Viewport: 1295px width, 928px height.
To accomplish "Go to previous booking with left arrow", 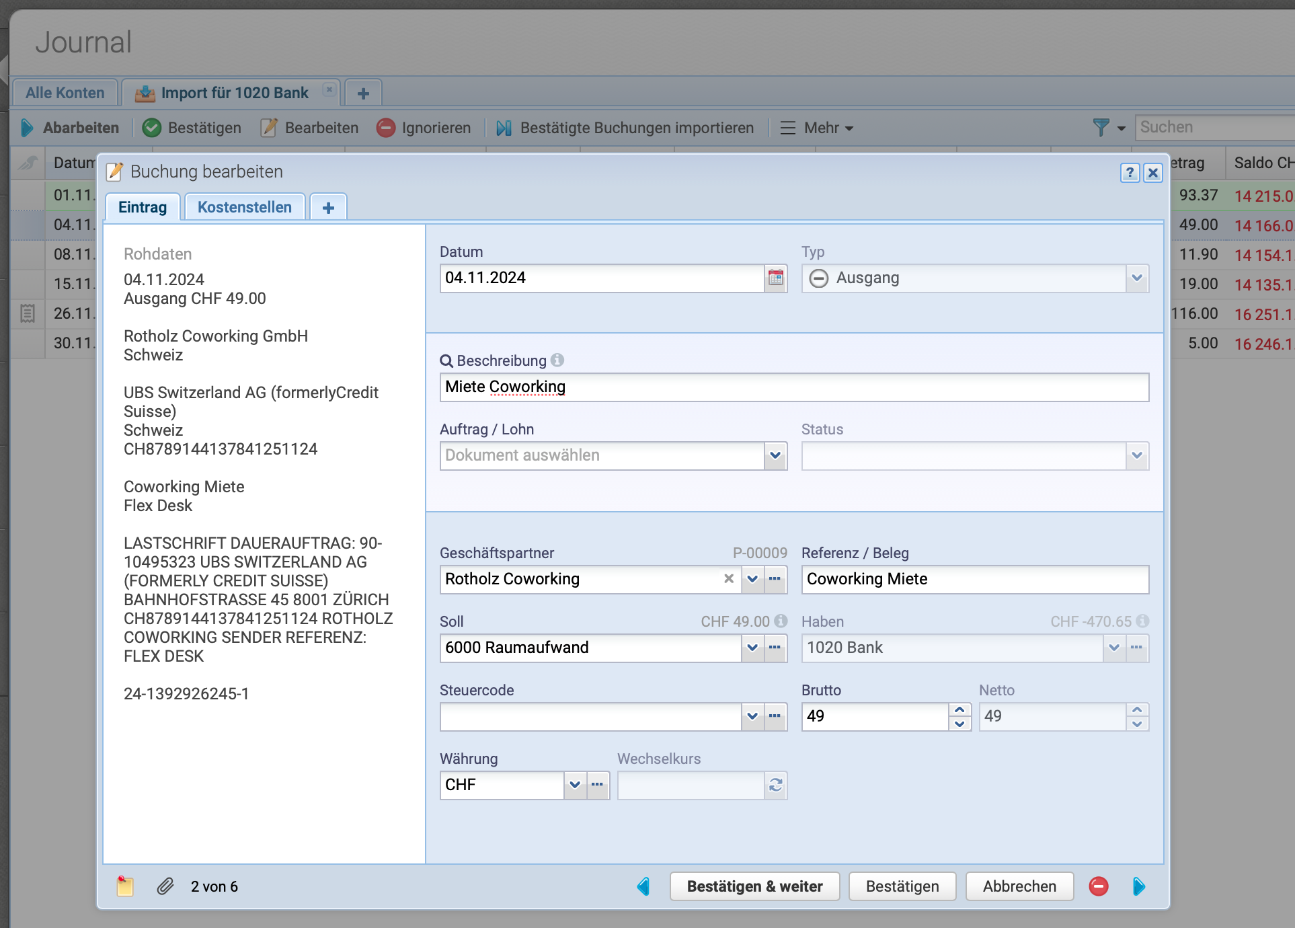I will 643,886.
